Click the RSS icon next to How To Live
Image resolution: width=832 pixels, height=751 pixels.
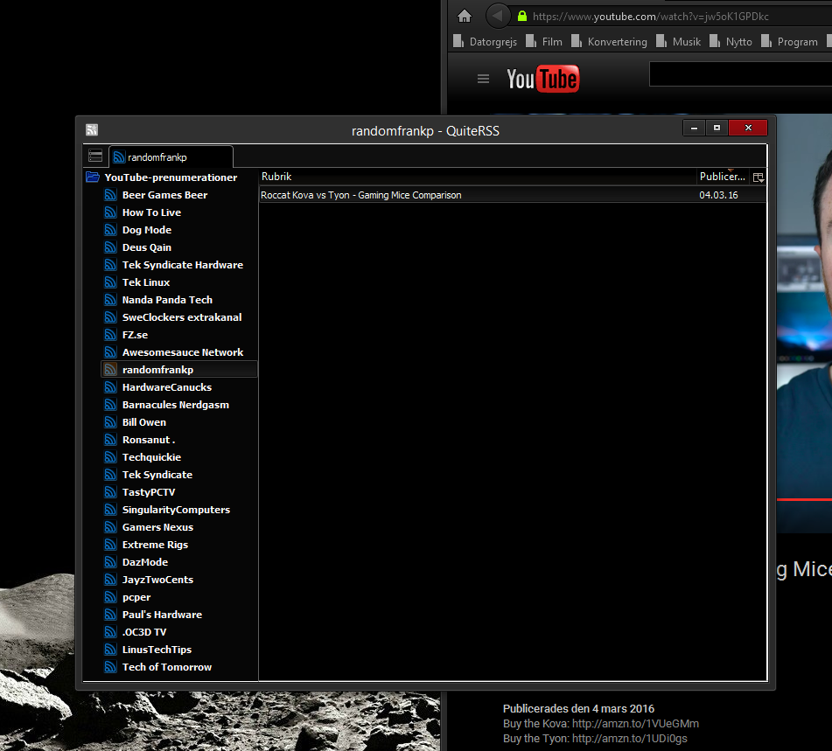click(110, 212)
